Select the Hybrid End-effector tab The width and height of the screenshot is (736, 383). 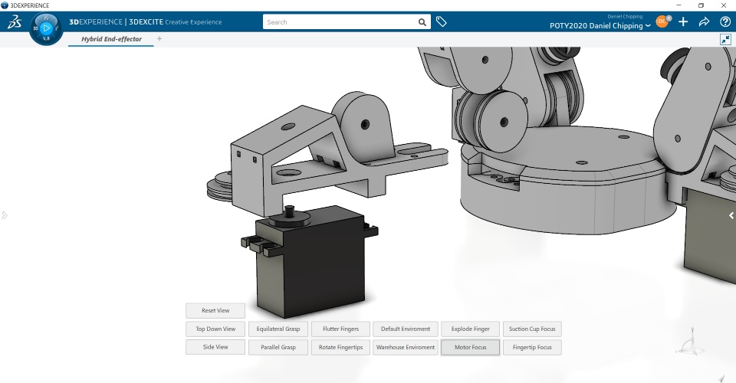pos(111,39)
